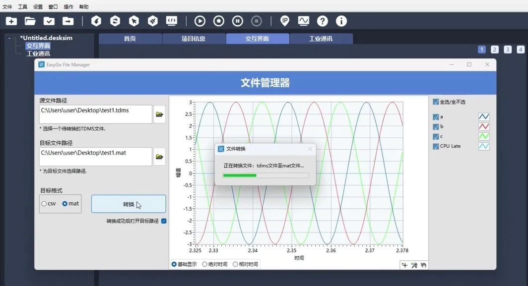Select 工业通讯 in the project tree
528x286 pixels.
point(38,54)
